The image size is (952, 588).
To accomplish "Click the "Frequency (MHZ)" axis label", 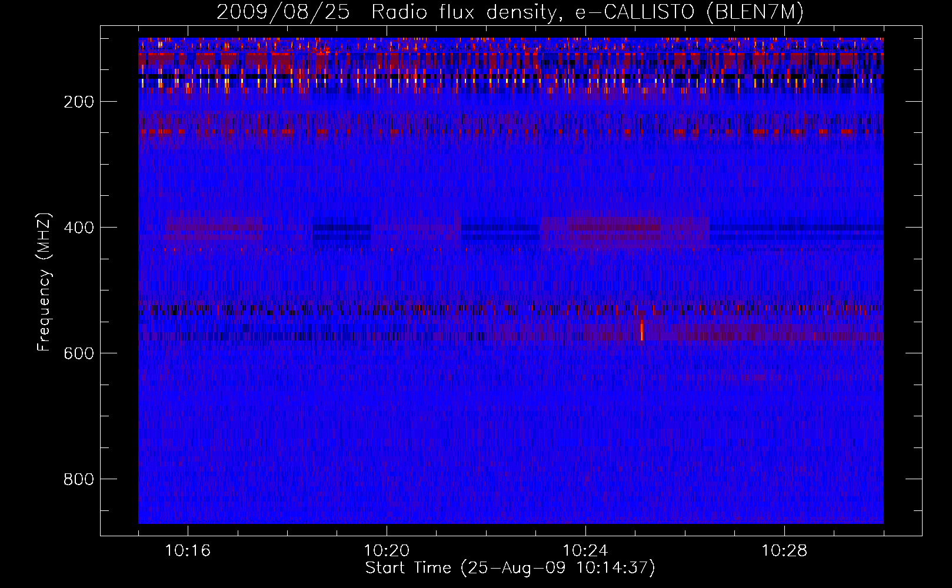I will click(x=44, y=282).
